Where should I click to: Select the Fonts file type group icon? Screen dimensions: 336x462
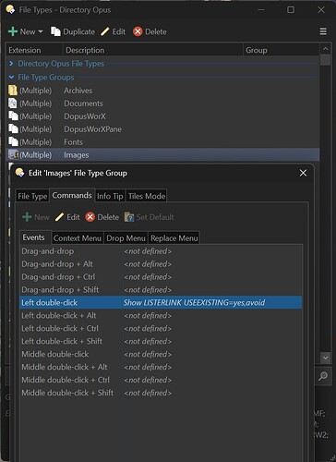click(13, 141)
